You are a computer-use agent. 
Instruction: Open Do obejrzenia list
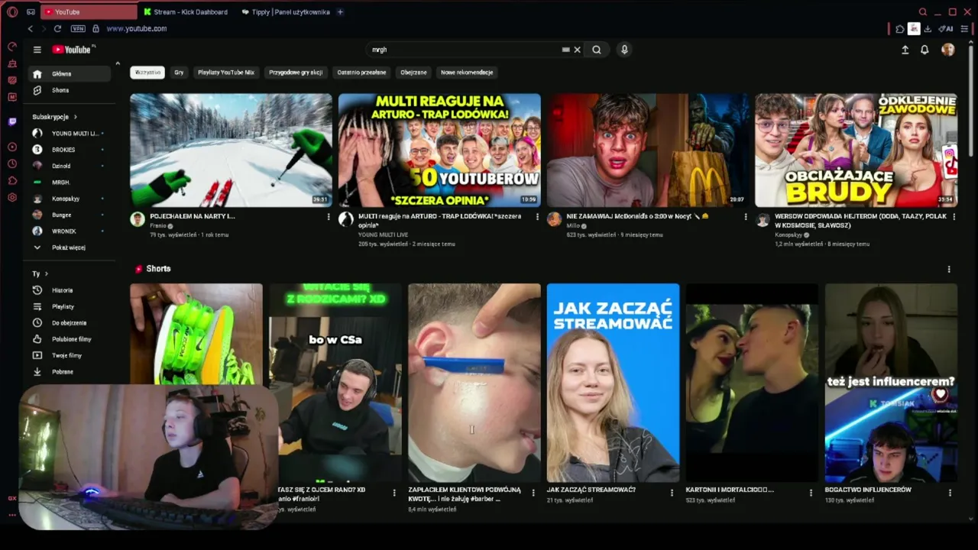tap(69, 323)
